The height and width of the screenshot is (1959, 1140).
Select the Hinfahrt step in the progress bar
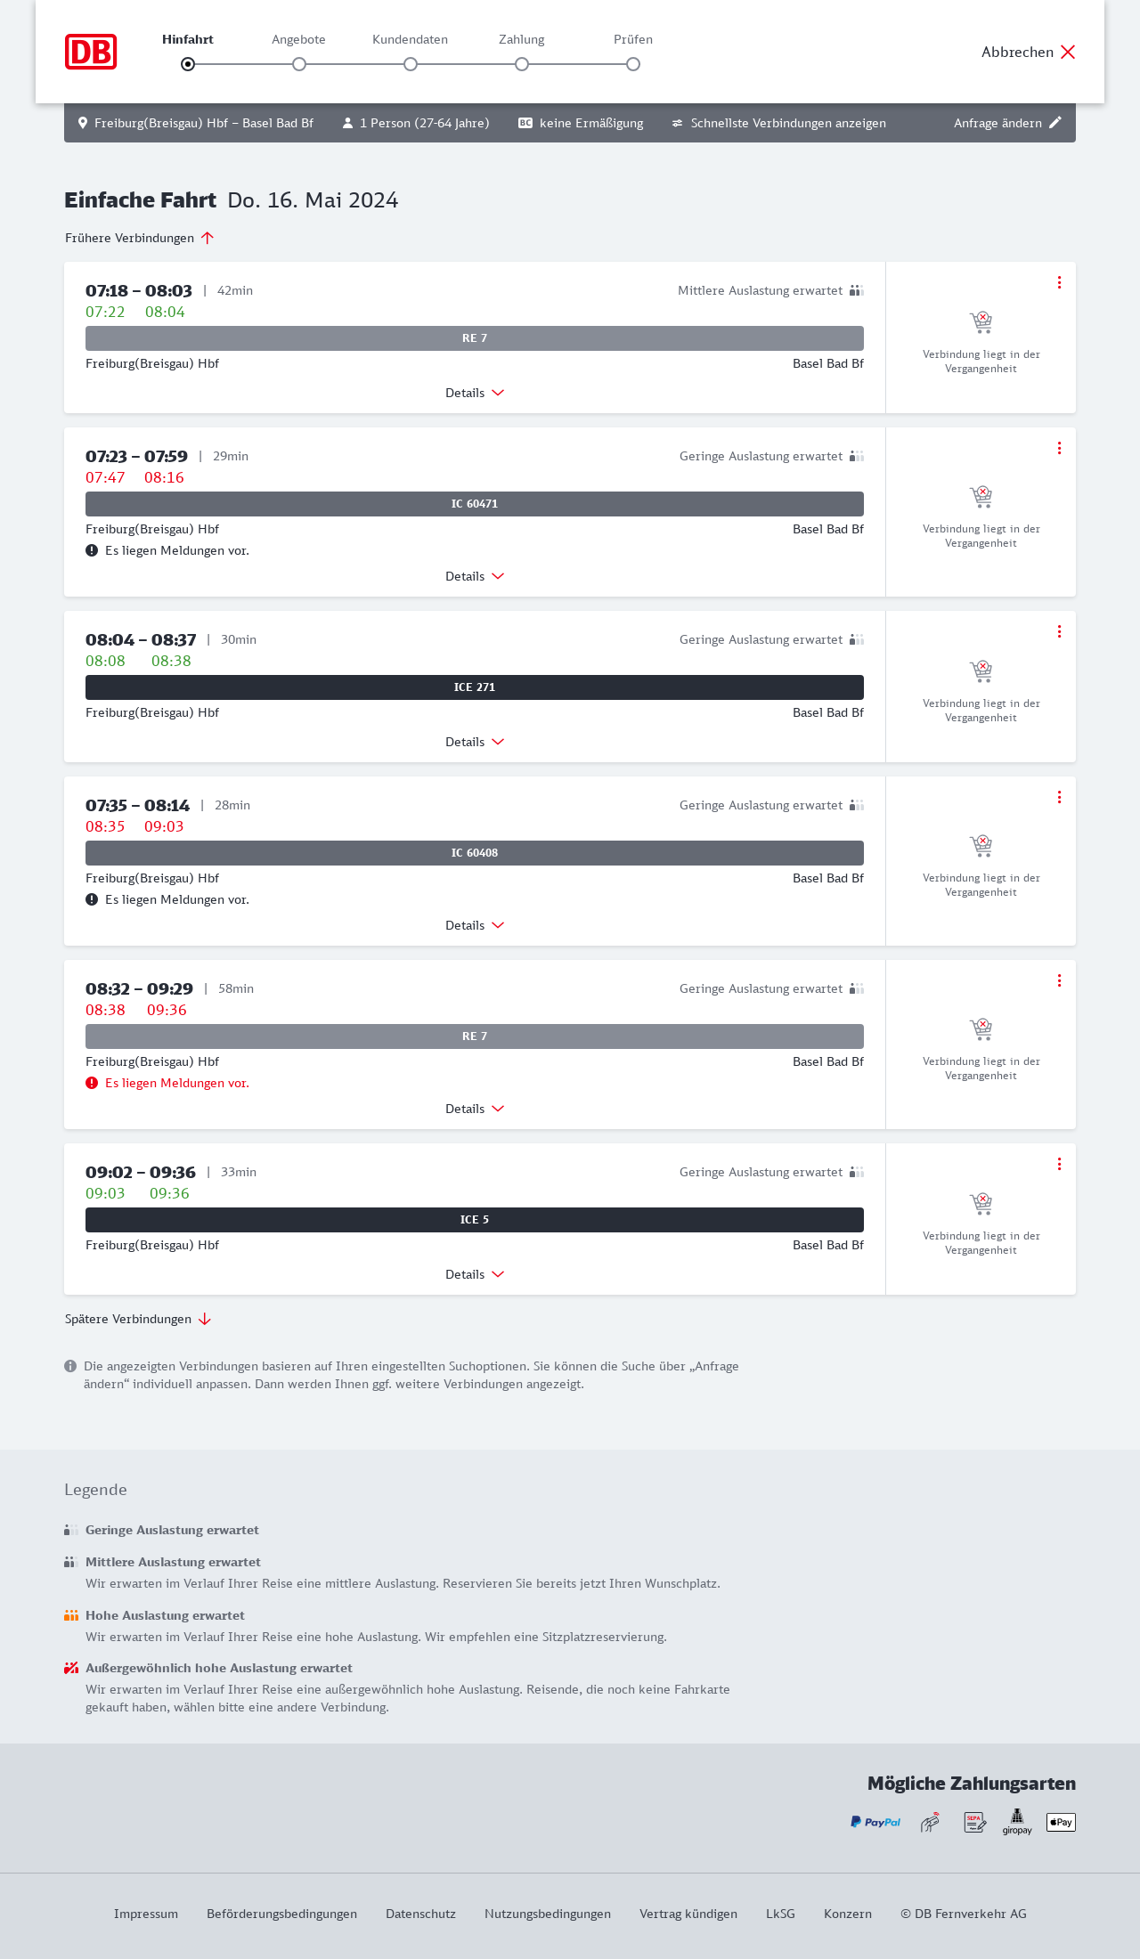point(188,64)
